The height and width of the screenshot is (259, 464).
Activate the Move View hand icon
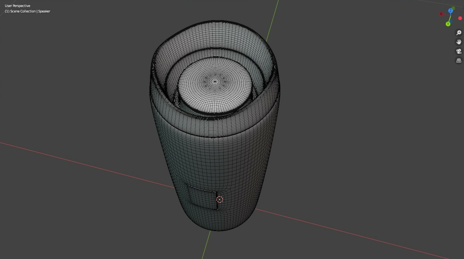(x=459, y=42)
